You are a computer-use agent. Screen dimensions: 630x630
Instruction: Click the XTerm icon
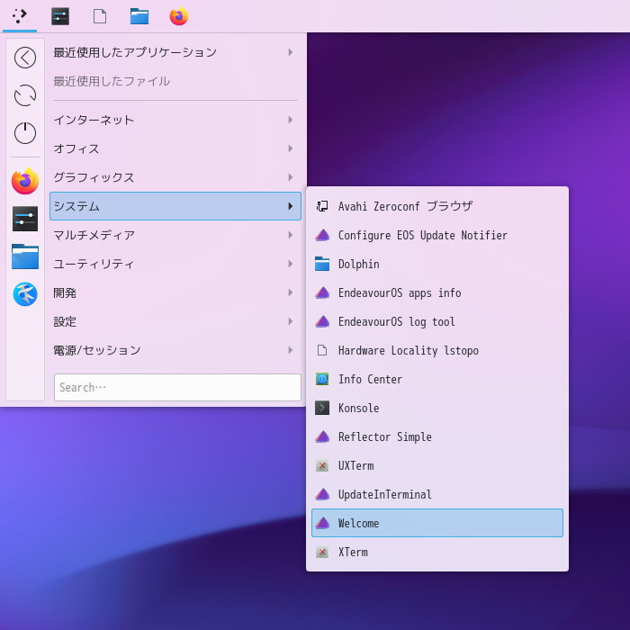coord(322,552)
